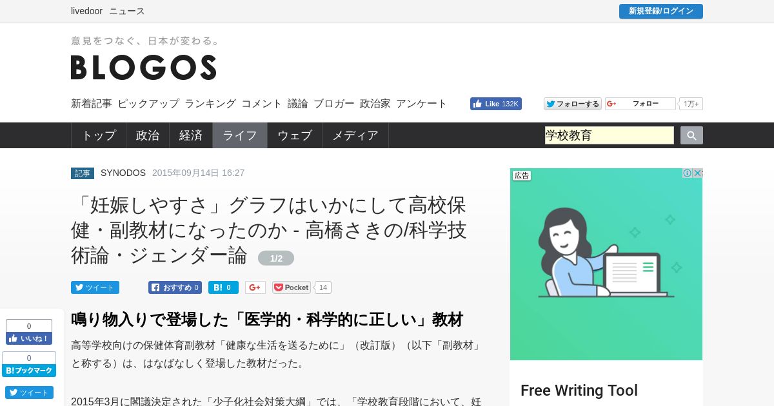The height and width of the screenshot is (406, 774).
Task: Open the ブロガー menu link
Action: pyautogui.click(x=334, y=103)
